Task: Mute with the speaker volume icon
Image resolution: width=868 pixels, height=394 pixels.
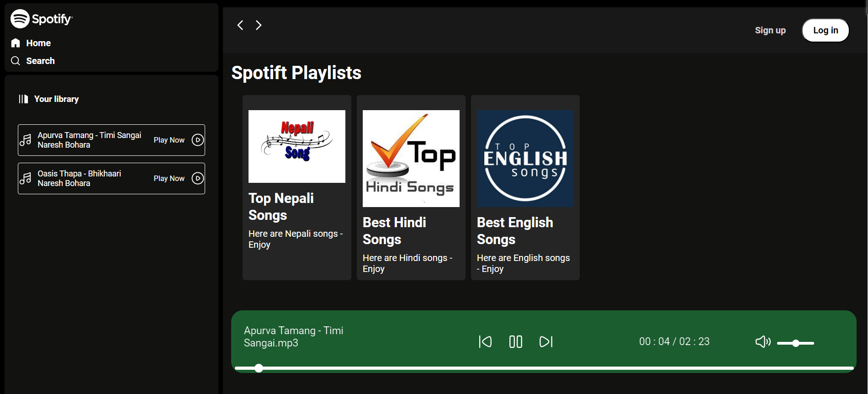Action: 763,341
